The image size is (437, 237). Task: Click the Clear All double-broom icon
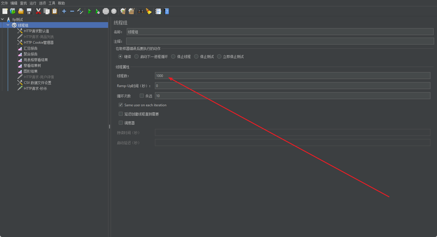click(x=131, y=11)
